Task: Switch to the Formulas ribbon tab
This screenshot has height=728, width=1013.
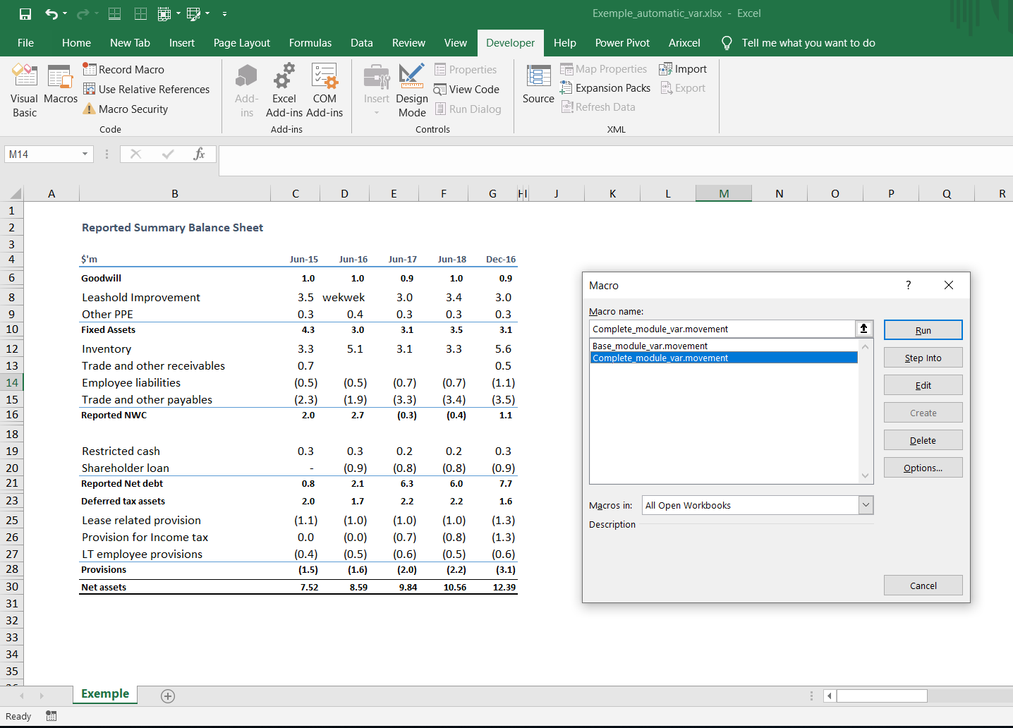Action: click(x=310, y=43)
